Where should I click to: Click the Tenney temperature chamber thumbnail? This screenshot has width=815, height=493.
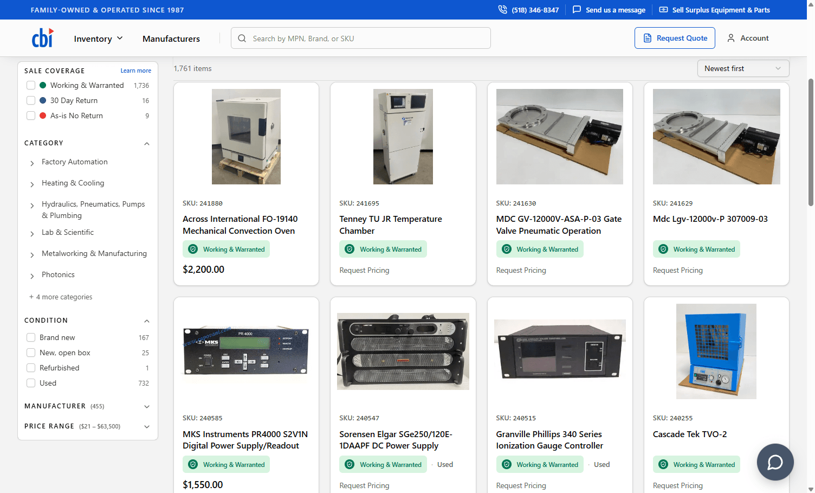click(403, 137)
